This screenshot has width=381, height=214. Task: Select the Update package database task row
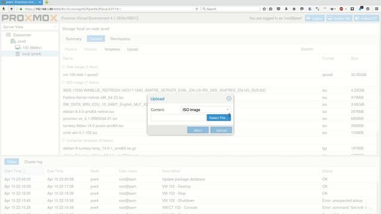[x=189, y=180]
